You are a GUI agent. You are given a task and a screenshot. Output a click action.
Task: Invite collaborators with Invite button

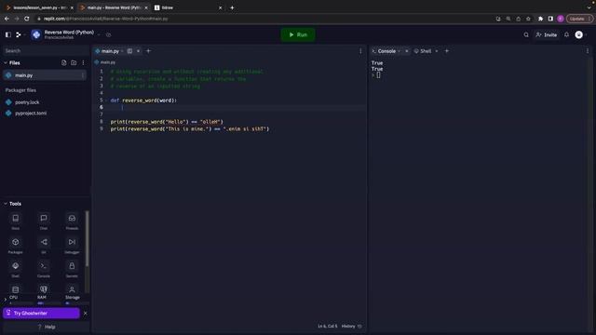click(547, 34)
